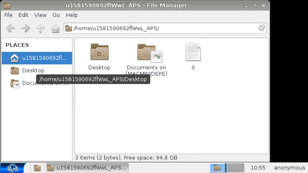This screenshot has height=173, width=308.
Task: Open the Help menu
Action: pyautogui.click(x=71, y=15)
